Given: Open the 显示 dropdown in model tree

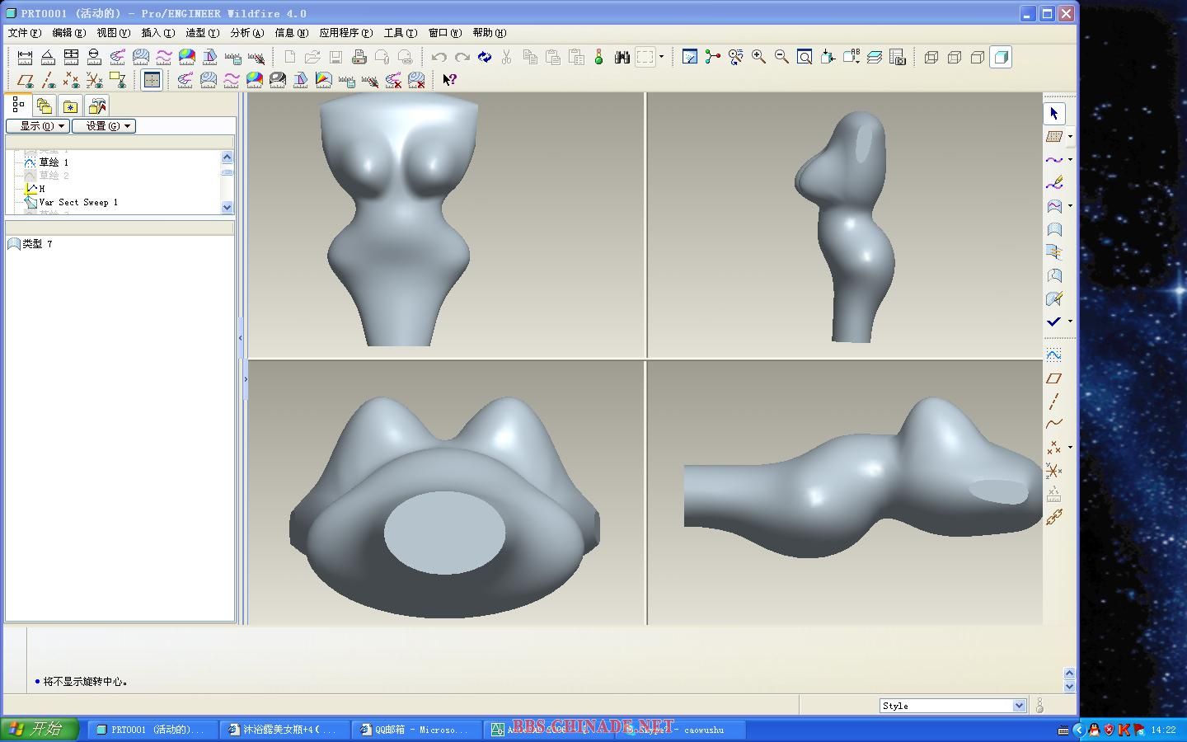Looking at the screenshot, I should click(x=38, y=126).
